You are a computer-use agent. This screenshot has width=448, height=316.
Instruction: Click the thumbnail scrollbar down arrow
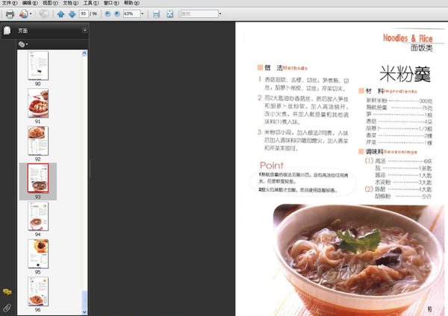[x=84, y=312]
